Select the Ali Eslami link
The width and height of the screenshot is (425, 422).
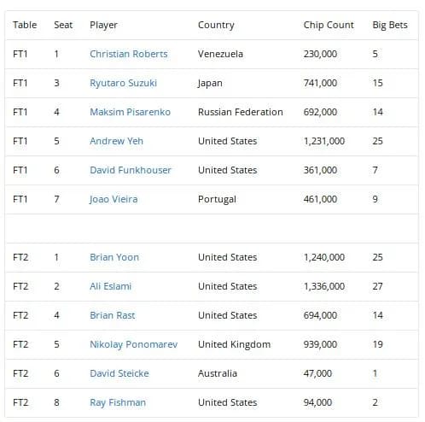pyautogui.click(x=110, y=286)
